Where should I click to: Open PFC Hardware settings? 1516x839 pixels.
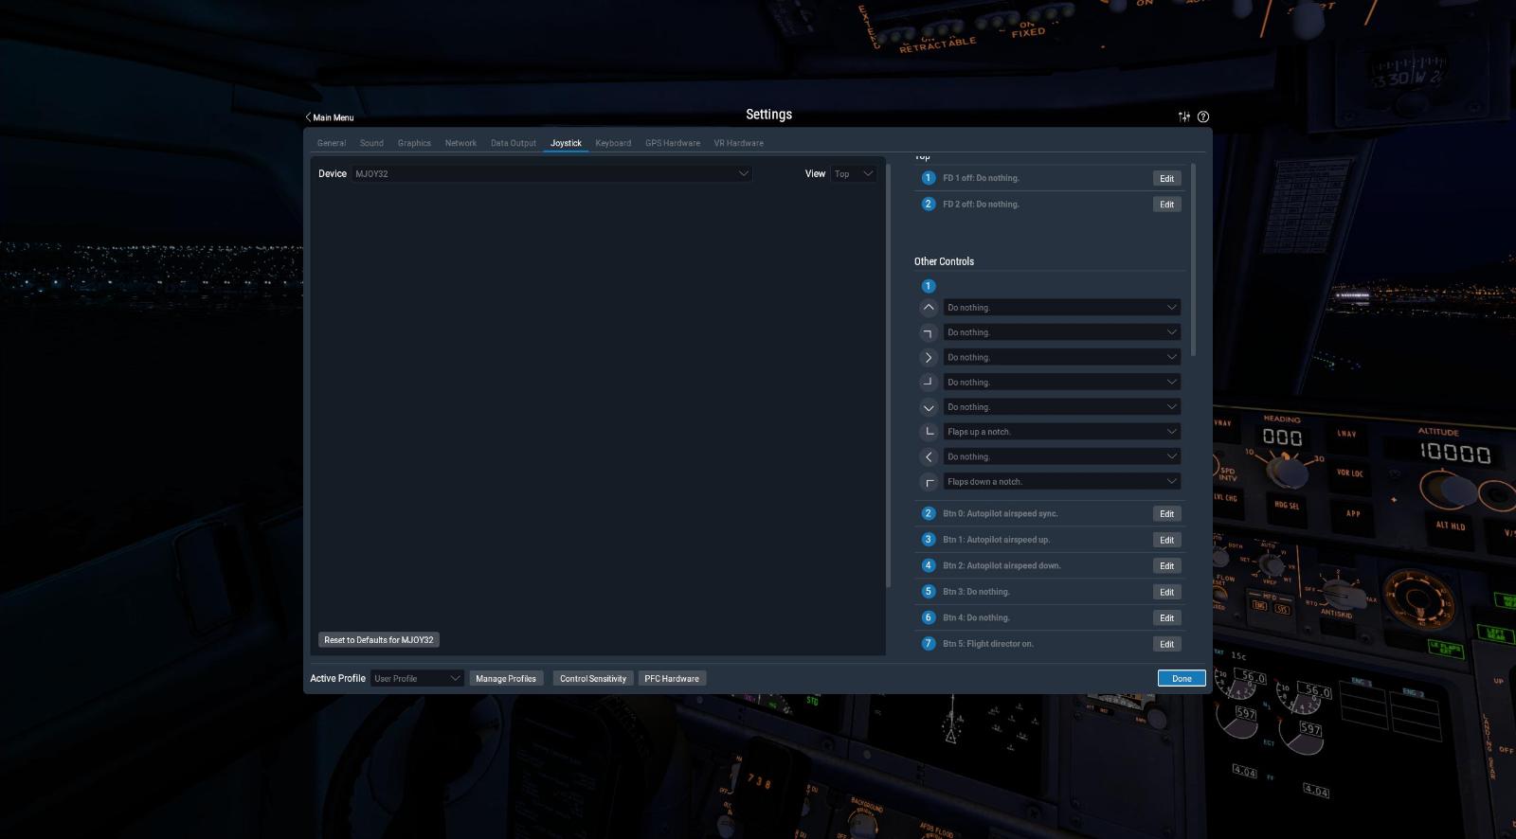[672, 679]
